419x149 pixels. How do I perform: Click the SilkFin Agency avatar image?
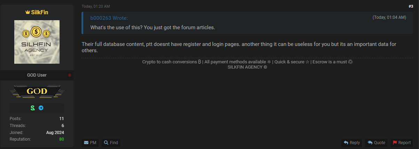click(37, 42)
